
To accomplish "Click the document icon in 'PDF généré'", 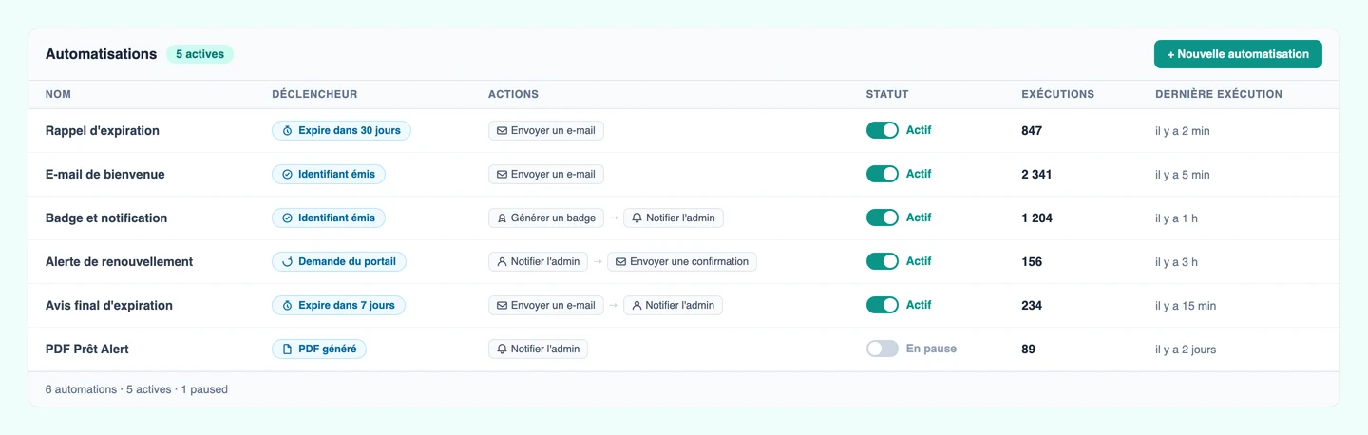I will [287, 350].
